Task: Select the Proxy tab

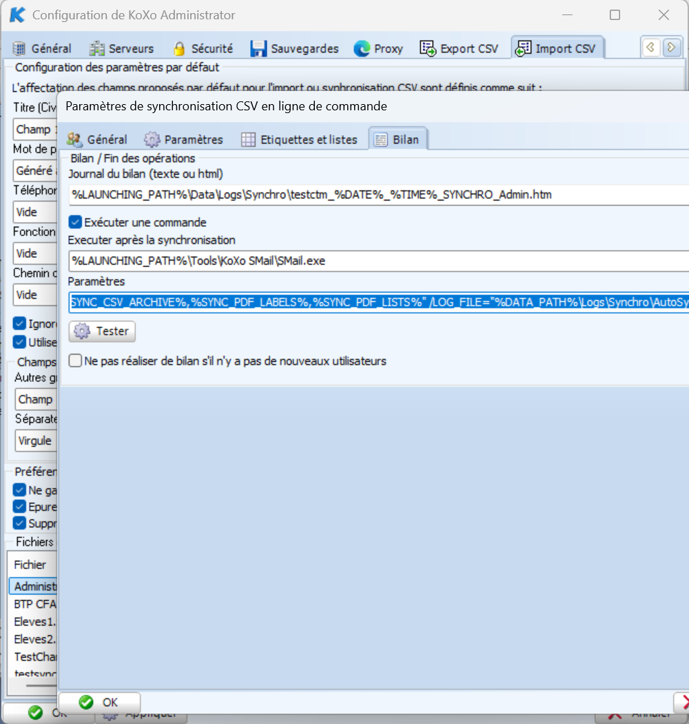Action: tap(378, 48)
